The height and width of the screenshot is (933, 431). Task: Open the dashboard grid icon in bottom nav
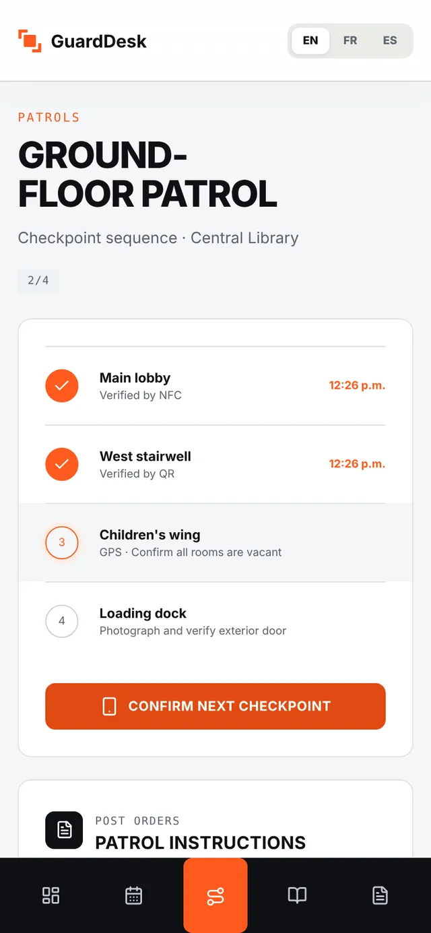51,895
